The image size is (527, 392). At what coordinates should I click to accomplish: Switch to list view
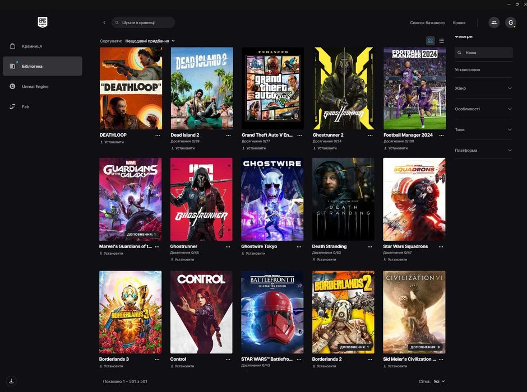click(441, 41)
